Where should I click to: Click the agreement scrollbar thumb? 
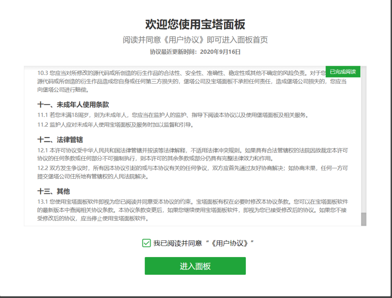pos(363,219)
